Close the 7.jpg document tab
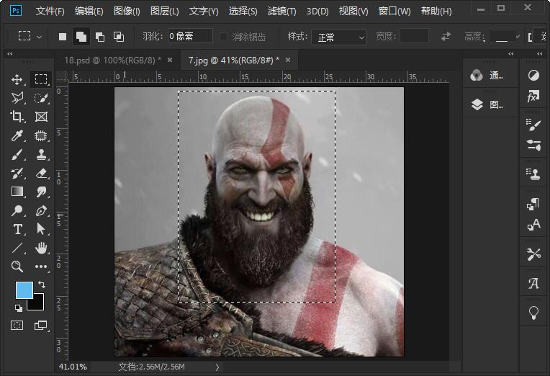 pyautogui.click(x=288, y=60)
